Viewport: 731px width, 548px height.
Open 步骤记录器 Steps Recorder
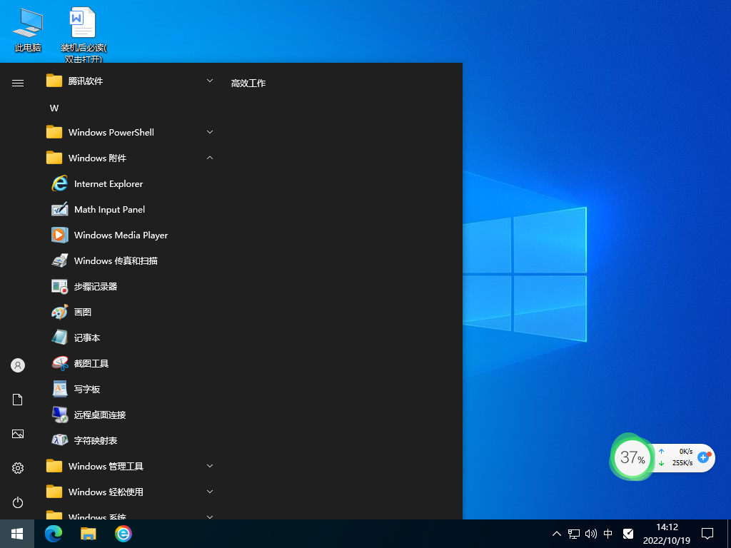(x=95, y=286)
